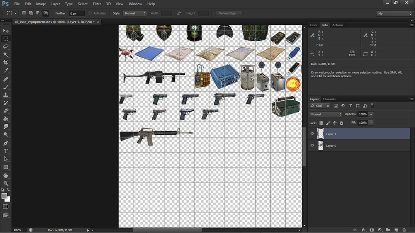Select the Smudge tool
415x233 pixels.
pyautogui.click(x=6, y=127)
